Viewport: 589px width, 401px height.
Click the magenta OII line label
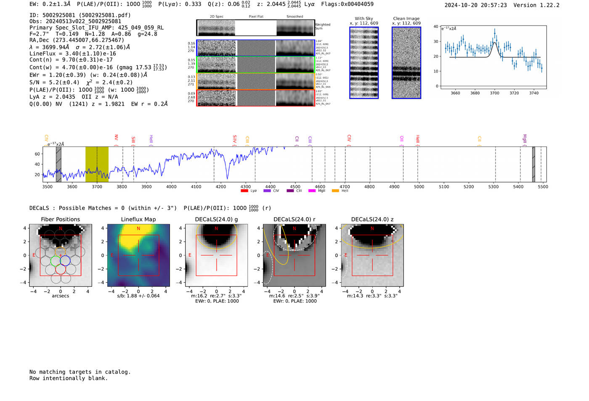point(402,140)
